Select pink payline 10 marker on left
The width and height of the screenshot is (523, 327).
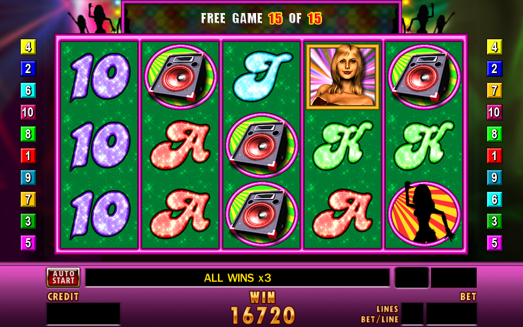28,112
